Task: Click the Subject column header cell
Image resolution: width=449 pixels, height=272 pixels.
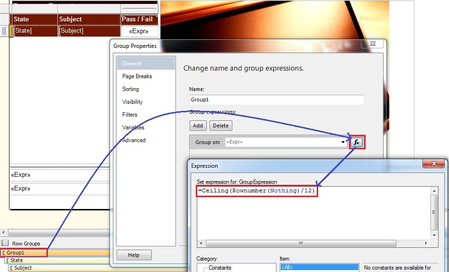Action: point(89,19)
